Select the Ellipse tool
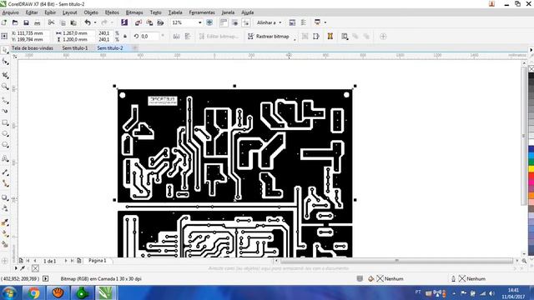This screenshot has width=534, height=300. coord(5,134)
